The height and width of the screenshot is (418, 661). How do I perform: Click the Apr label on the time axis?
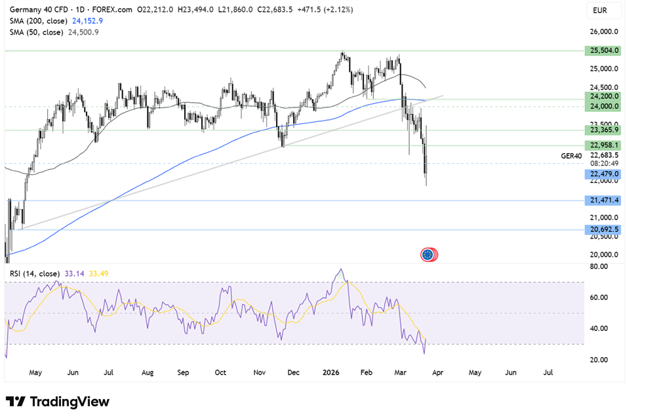tap(438, 373)
